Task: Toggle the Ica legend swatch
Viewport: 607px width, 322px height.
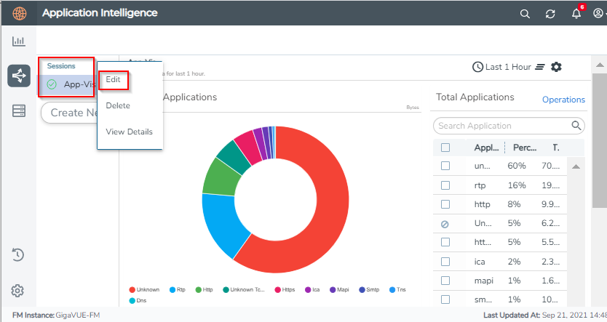Action: tap(308, 289)
